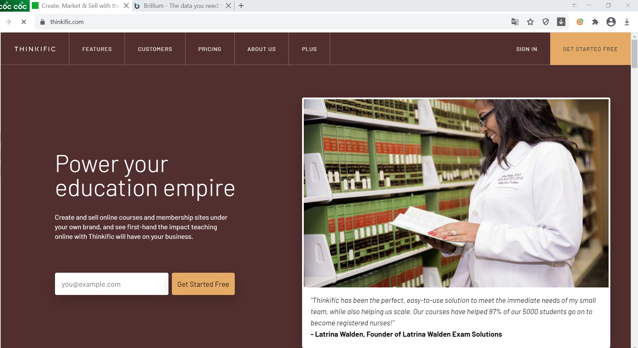Click the forward navigation arrow

point(9,22)
